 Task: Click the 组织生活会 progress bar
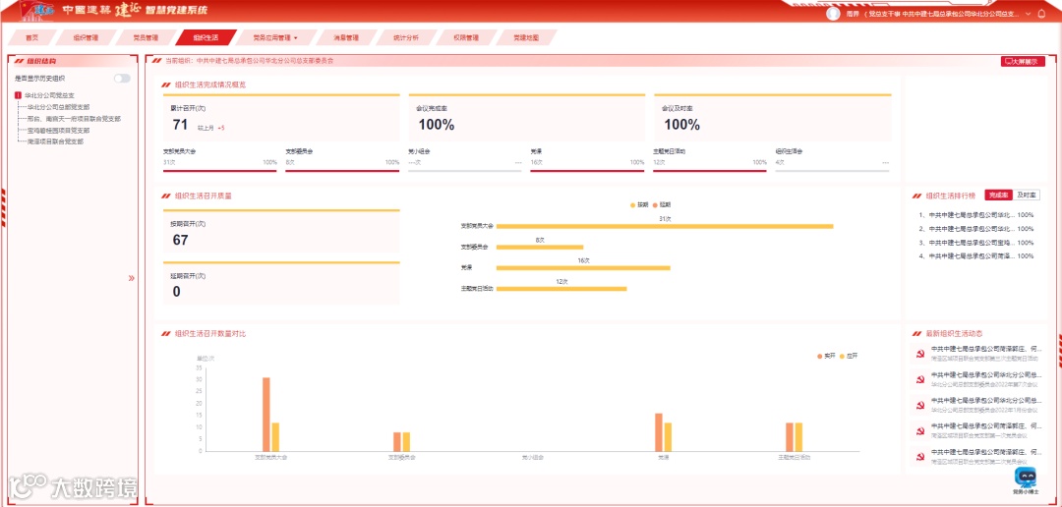click(833, 171)
